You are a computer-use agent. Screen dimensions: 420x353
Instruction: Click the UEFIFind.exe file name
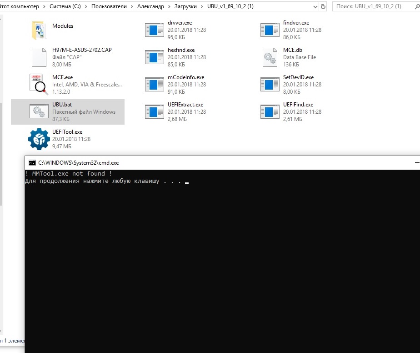click(x=298, y=105)
